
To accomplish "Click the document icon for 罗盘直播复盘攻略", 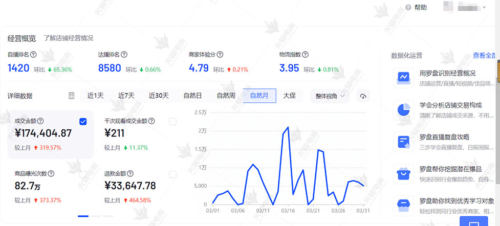I will [403, 142].
